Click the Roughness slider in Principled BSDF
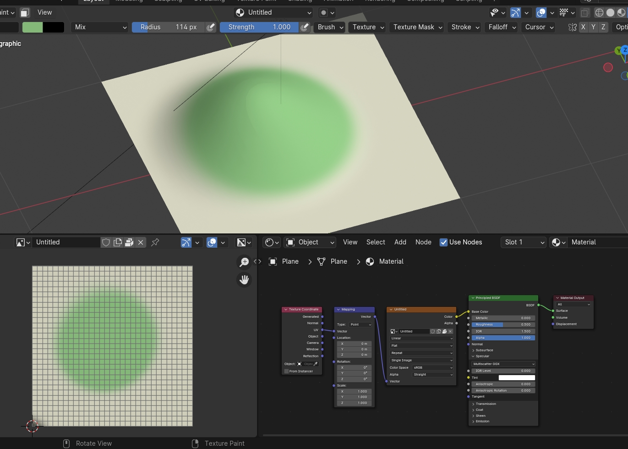Screen dimensions: 628x449 click(503, 324)
